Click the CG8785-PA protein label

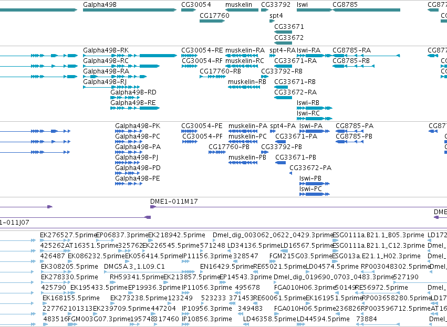click(x=355, y=126)
